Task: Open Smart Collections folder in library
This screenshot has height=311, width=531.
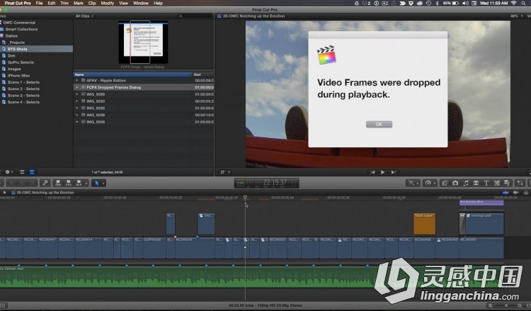Action: 21,29
